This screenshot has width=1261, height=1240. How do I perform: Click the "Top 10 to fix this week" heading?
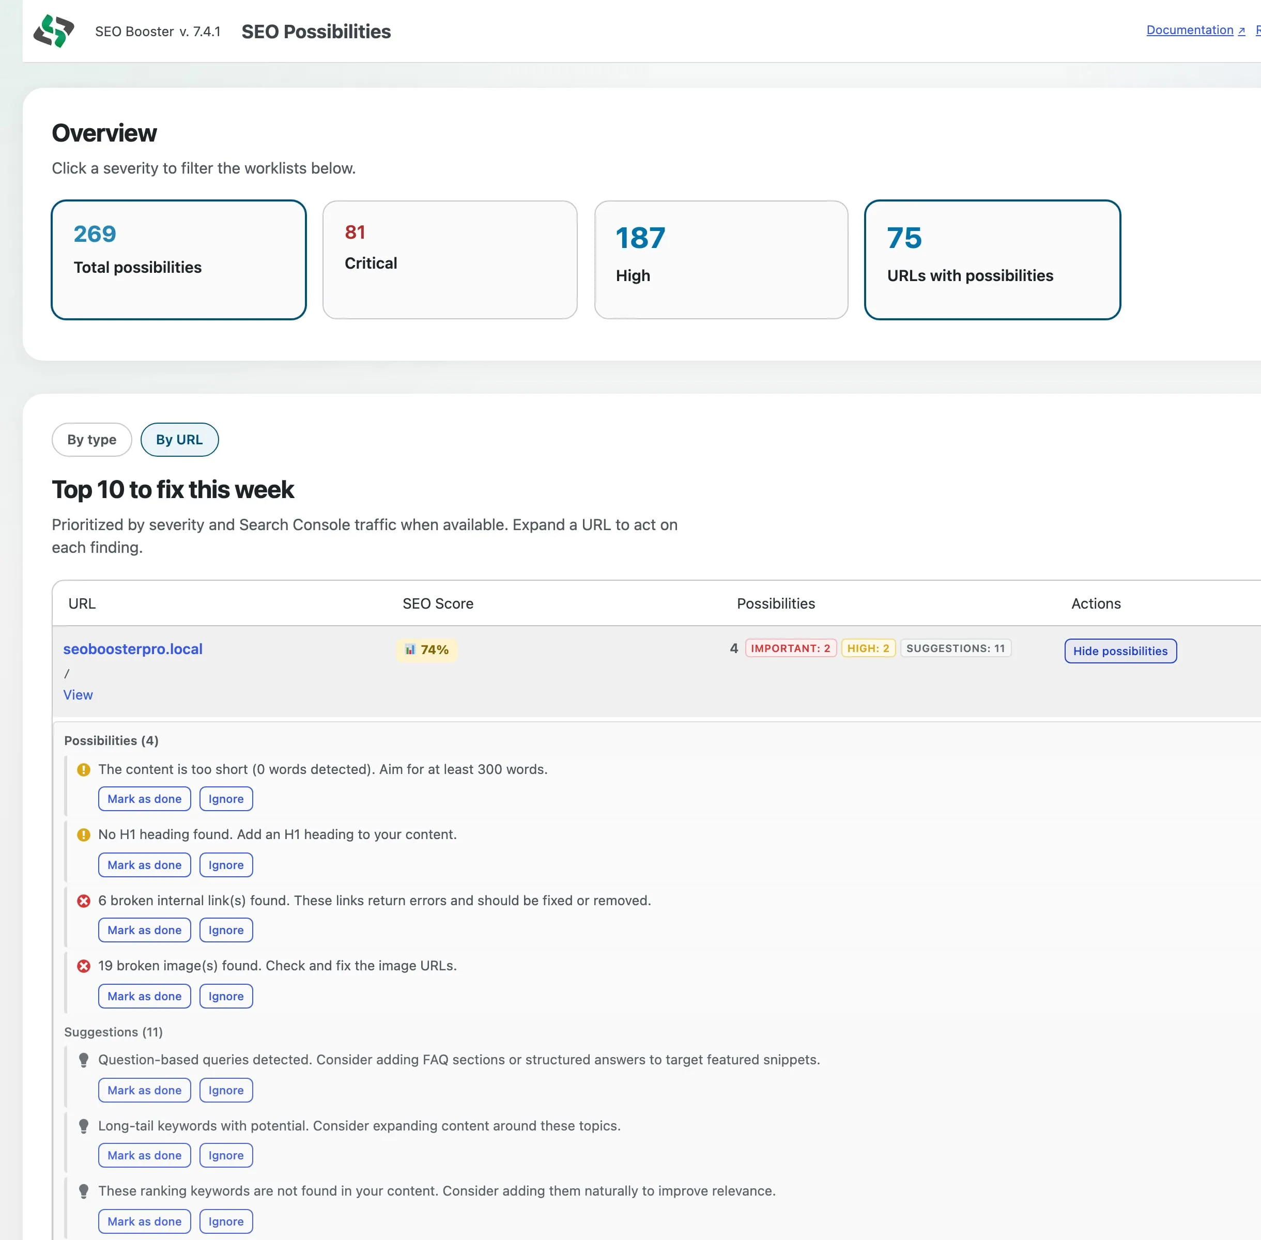coord(173,490)
